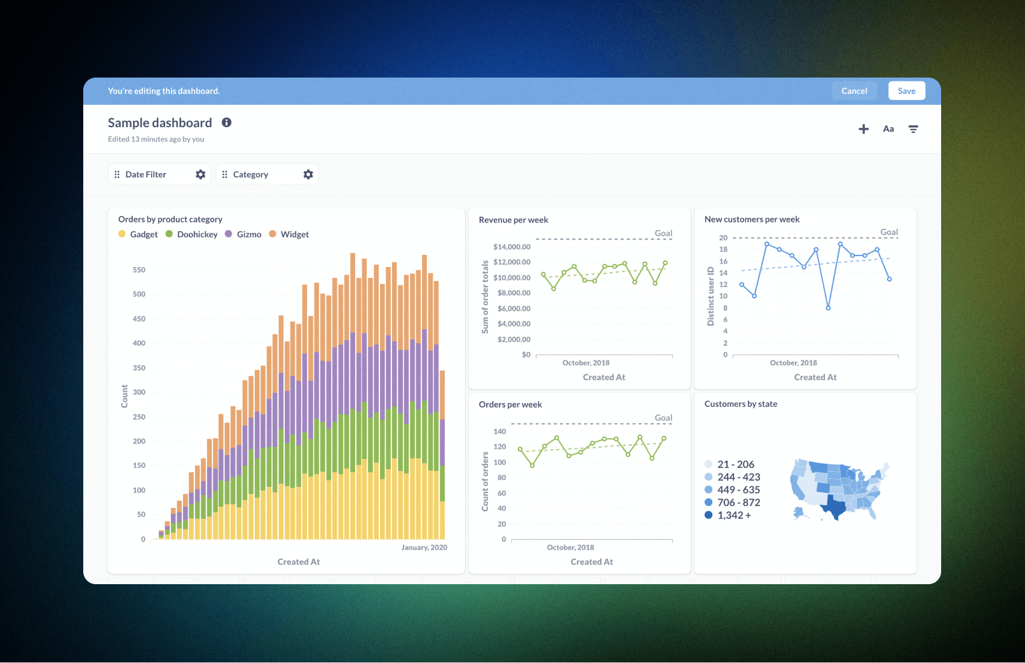
Task: Cancel dashboard editing
Action: pyautogui.click(x=854, y=91)
